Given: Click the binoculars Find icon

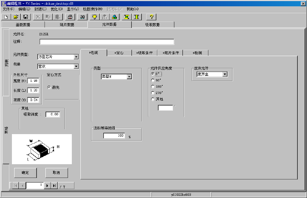Looking at the screenshot, I should pyautogui.click(x=82, y=17).
